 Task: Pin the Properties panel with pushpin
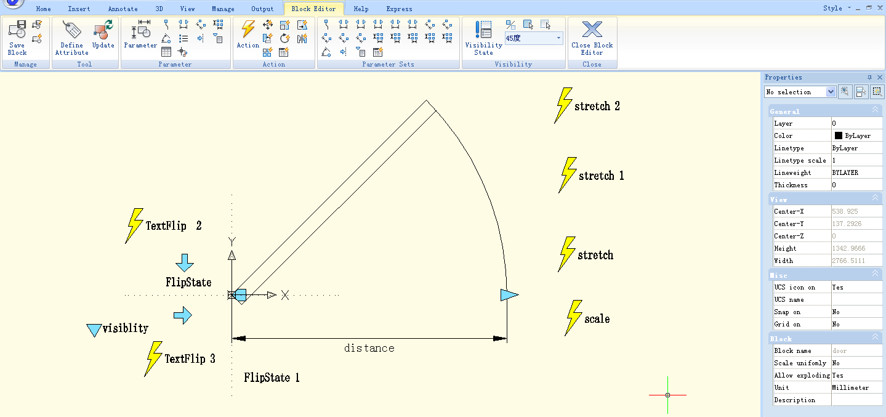[x=869, y=78]
